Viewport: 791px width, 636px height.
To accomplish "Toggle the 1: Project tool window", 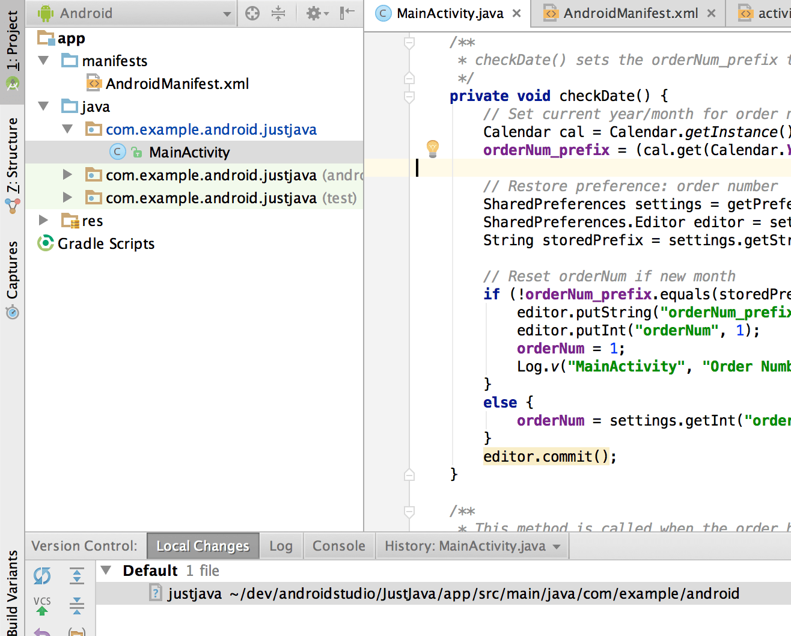I will tap(12, 50).
